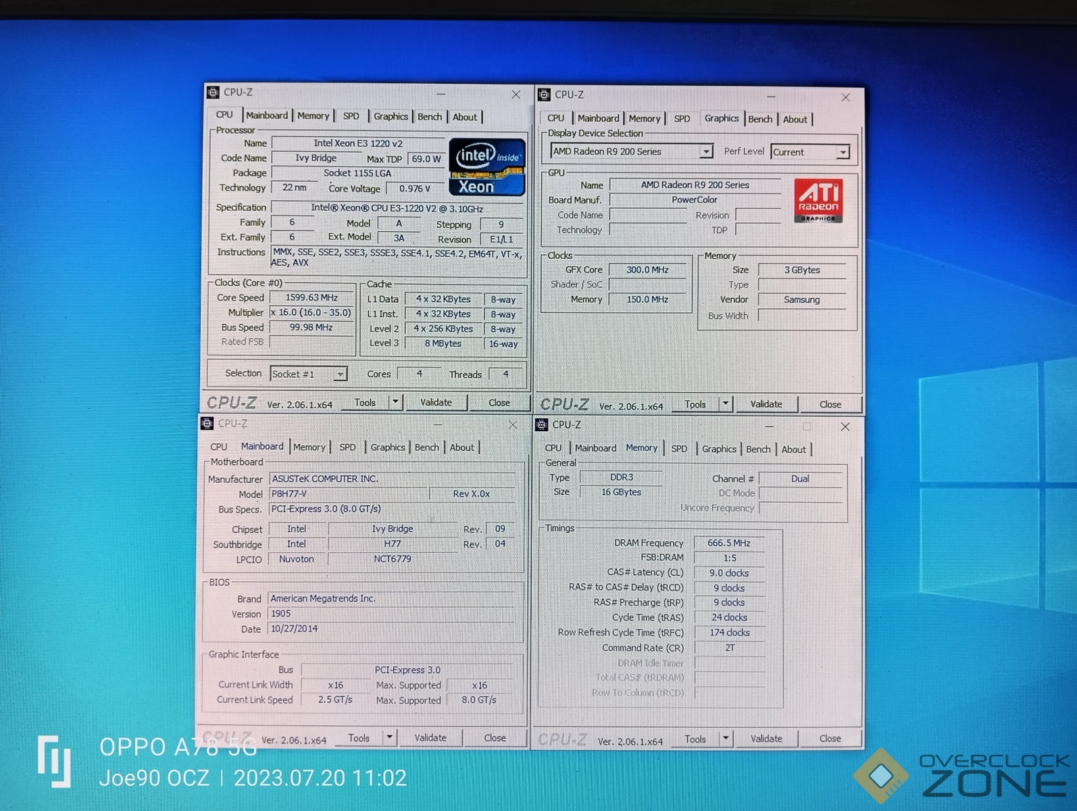Select CPU tab in the Graphics window

pyautogui.click(x=555, y=118)
